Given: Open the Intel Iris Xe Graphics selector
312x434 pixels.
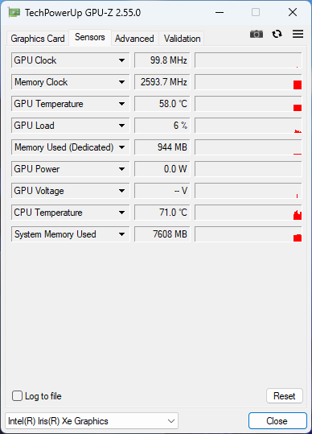Looking at the screenshot, I should click(x=92, y=421).
